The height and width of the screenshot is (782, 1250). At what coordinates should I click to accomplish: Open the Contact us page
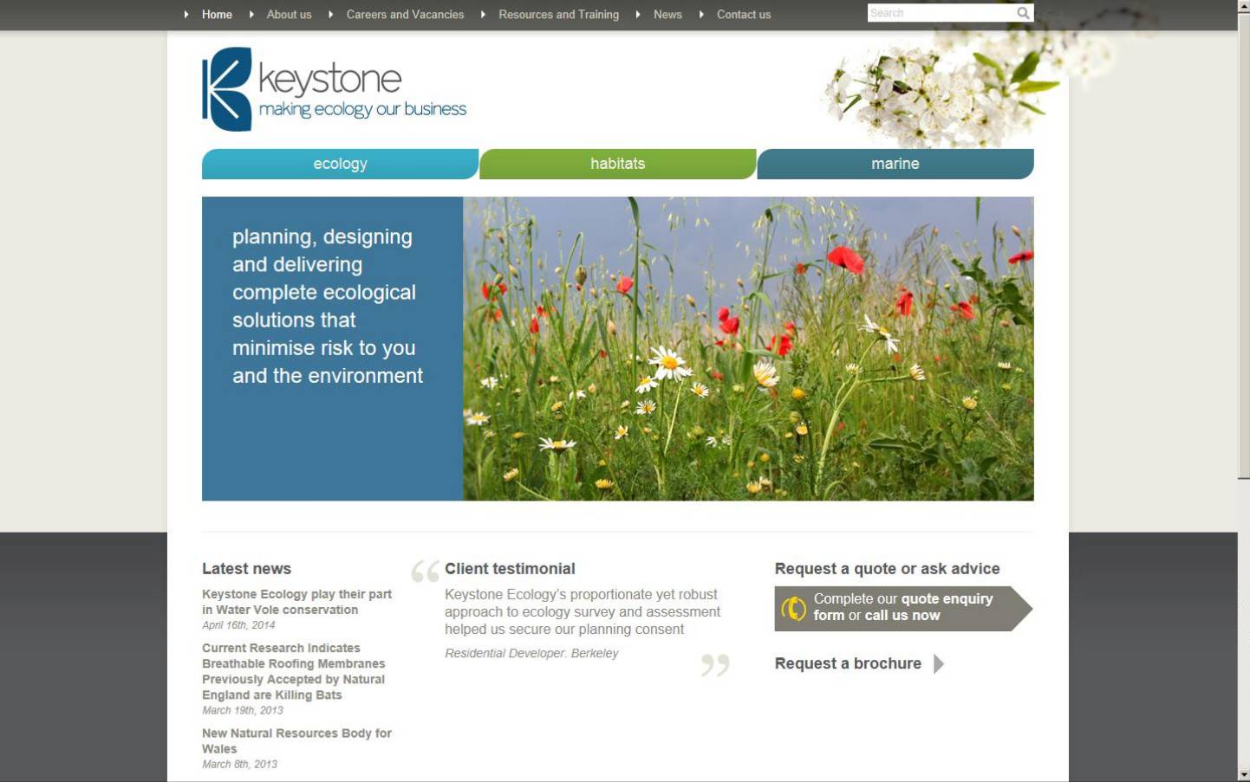tap(744, 14)
